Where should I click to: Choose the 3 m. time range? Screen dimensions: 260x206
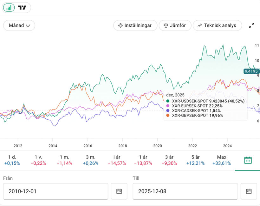point(91,160)
